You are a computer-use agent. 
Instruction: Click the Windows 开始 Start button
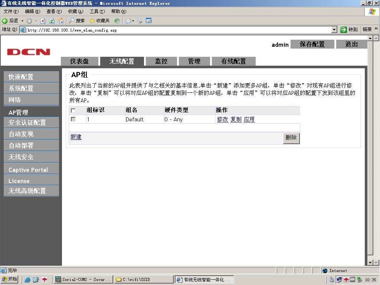point(10,279)
